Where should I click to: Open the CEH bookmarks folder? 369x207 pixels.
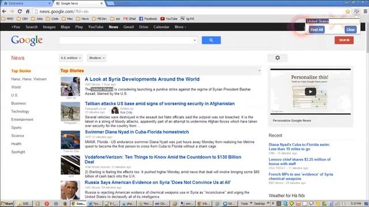[22, 19]
